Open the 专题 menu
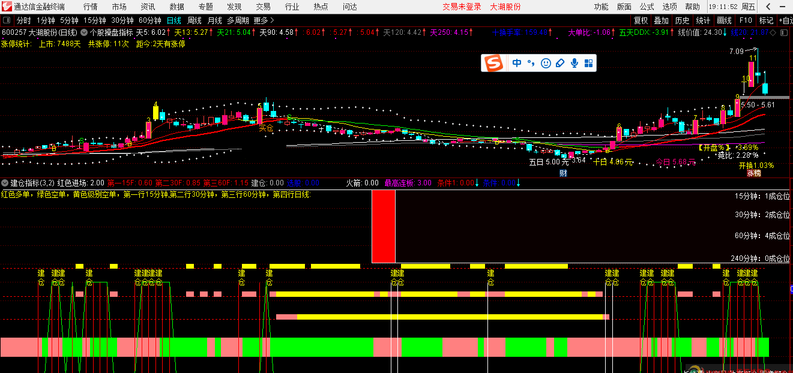 [x=205, y=7]
